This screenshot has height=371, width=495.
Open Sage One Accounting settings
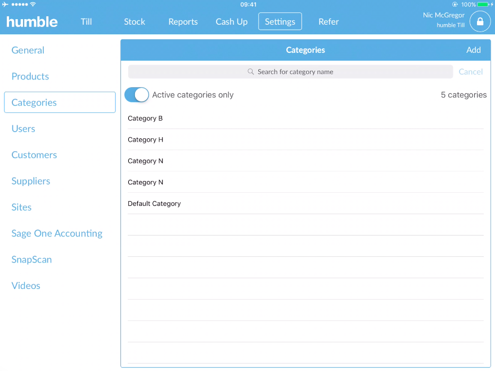pos(57,233)
